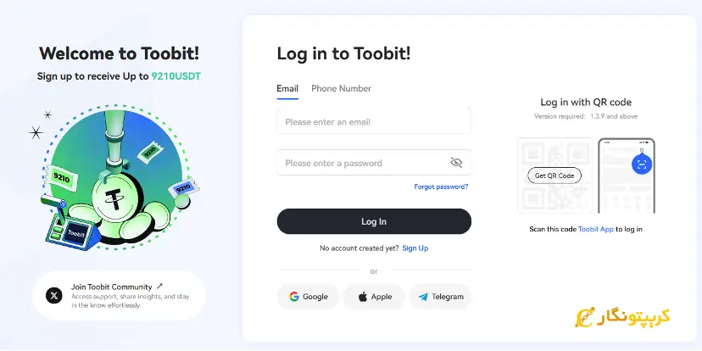Open the Join Toobit Community arrow
The width and height of the screenshot is (702, 351).
pos(160,286)
